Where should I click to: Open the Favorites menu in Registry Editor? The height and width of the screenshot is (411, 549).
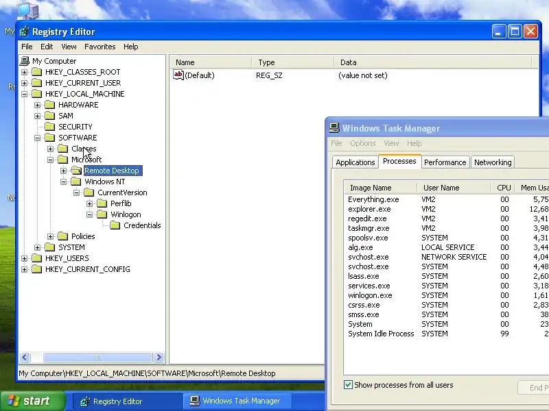pos(100,47)
